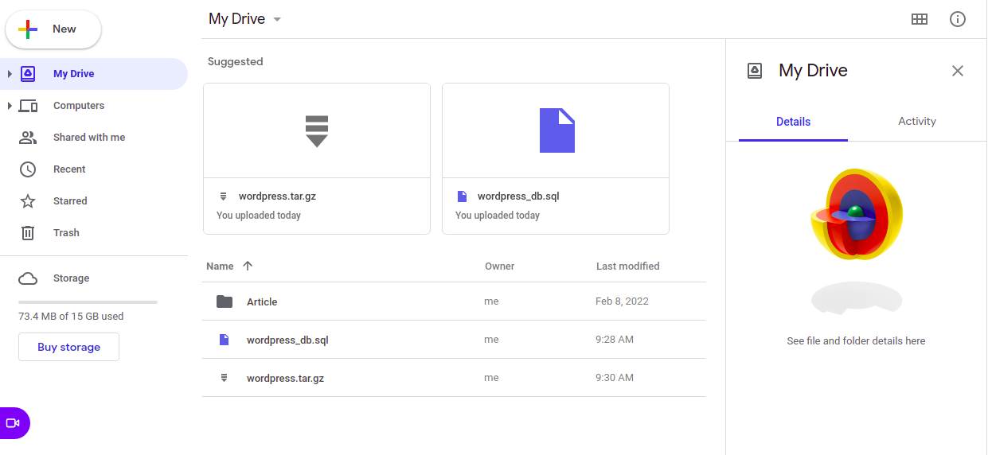Screen dimensions: 988x455
Task: Click the purple video meeting icon
Action: pos(12,423)
